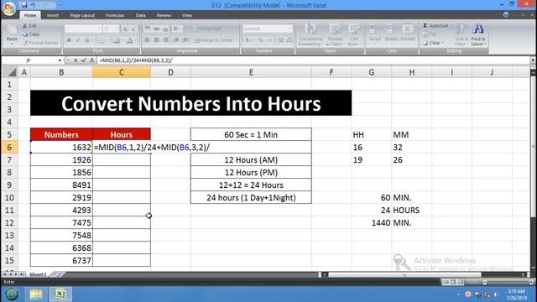Click the vertical scrollbar thumb
The image size is (537, 302).
534,148
